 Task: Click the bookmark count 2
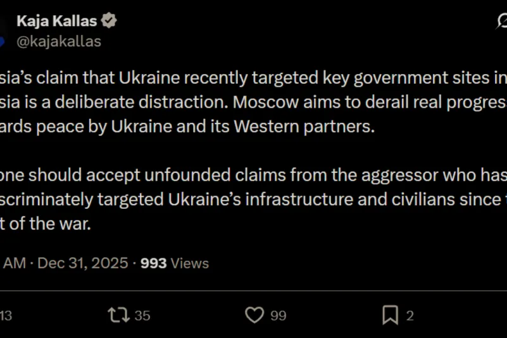(x=410, y=315)
